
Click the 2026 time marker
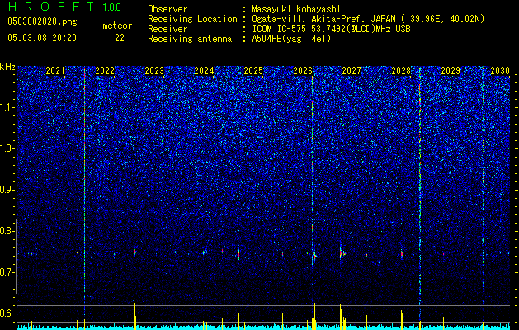(x=303, y=71)
